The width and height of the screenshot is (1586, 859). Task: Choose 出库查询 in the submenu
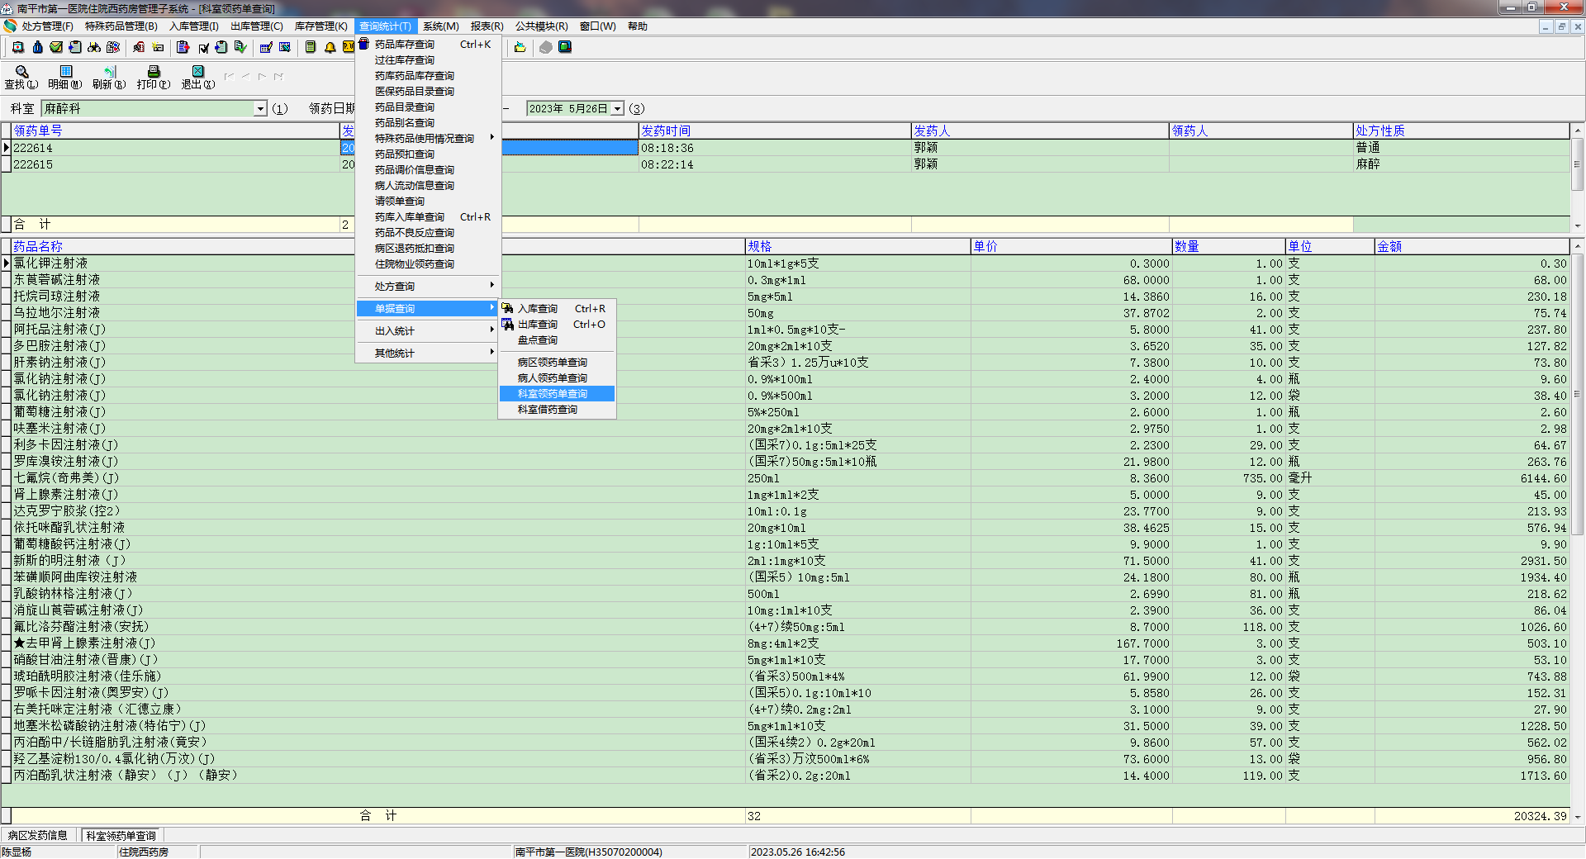(x=557, y=325)
